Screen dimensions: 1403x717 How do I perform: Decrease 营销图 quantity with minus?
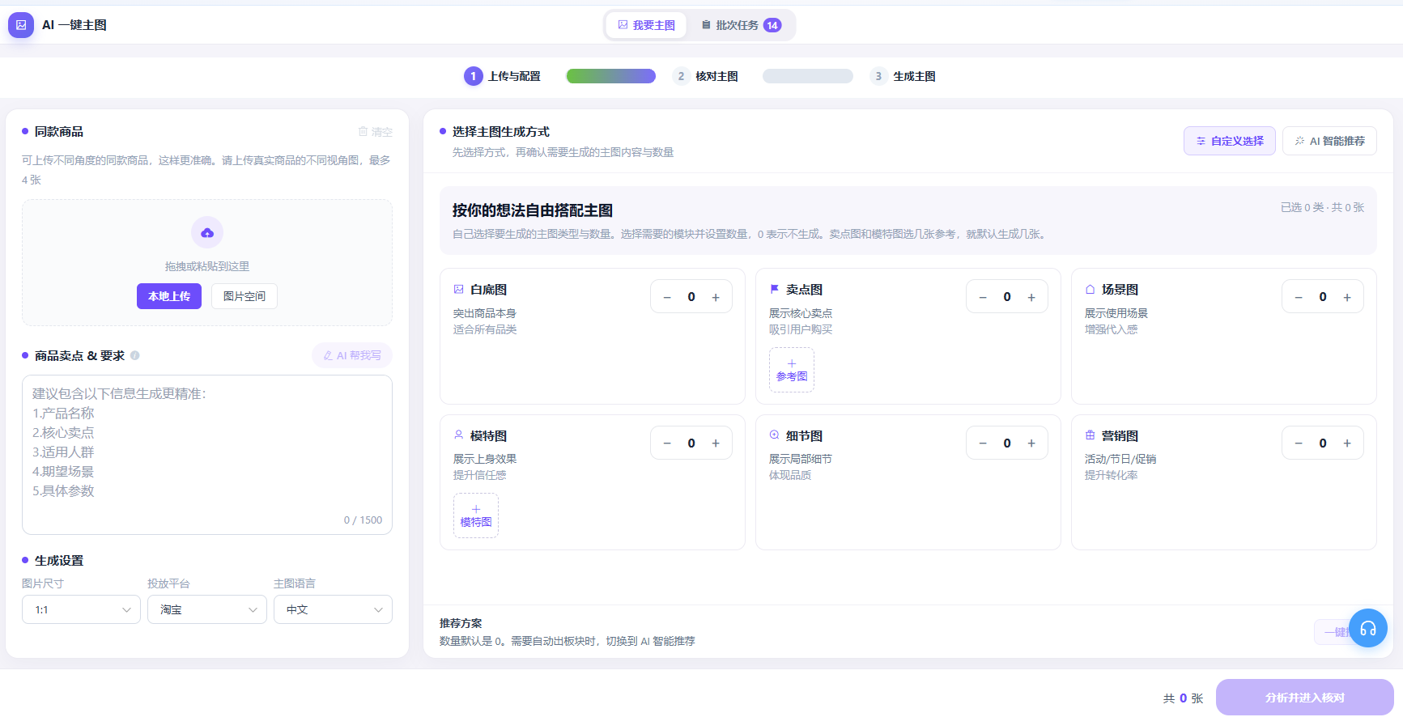pyautogui.click(x=1299, y=443)
